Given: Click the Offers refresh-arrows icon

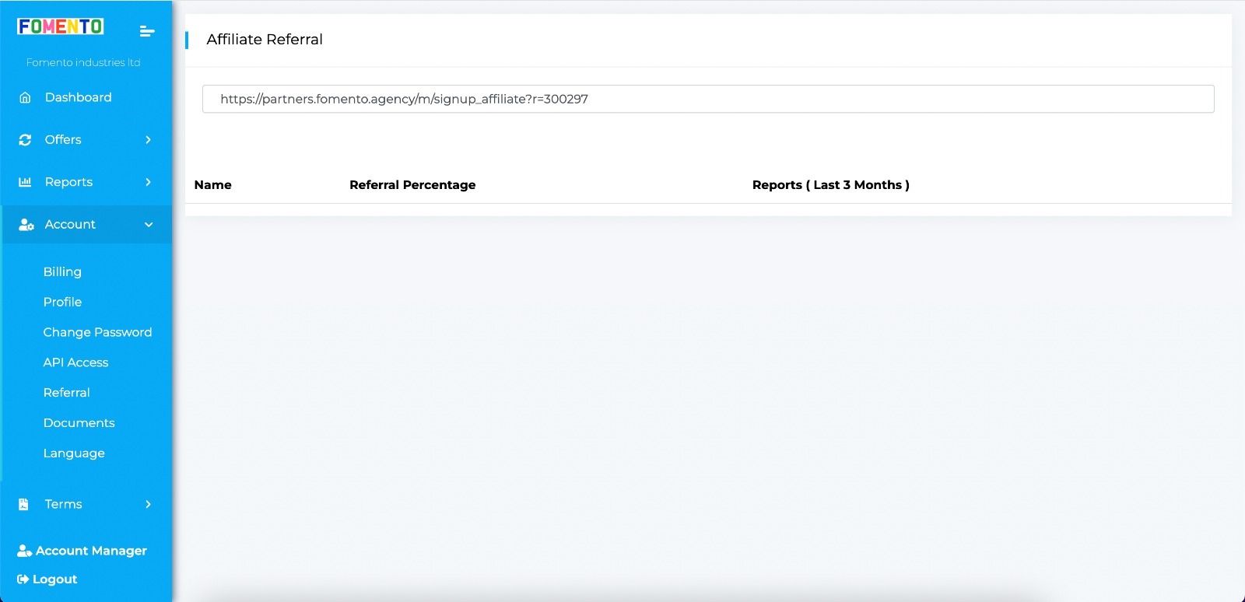Looking at the screenshot, I should [x=25, y=140].
